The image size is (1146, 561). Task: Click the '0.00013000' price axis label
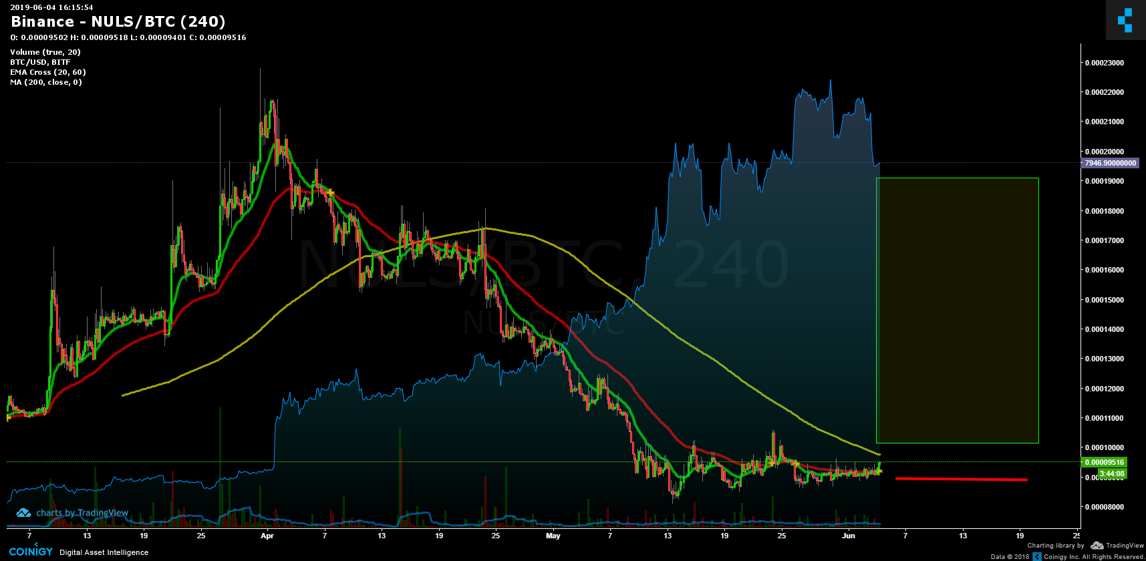[1104, 359]
